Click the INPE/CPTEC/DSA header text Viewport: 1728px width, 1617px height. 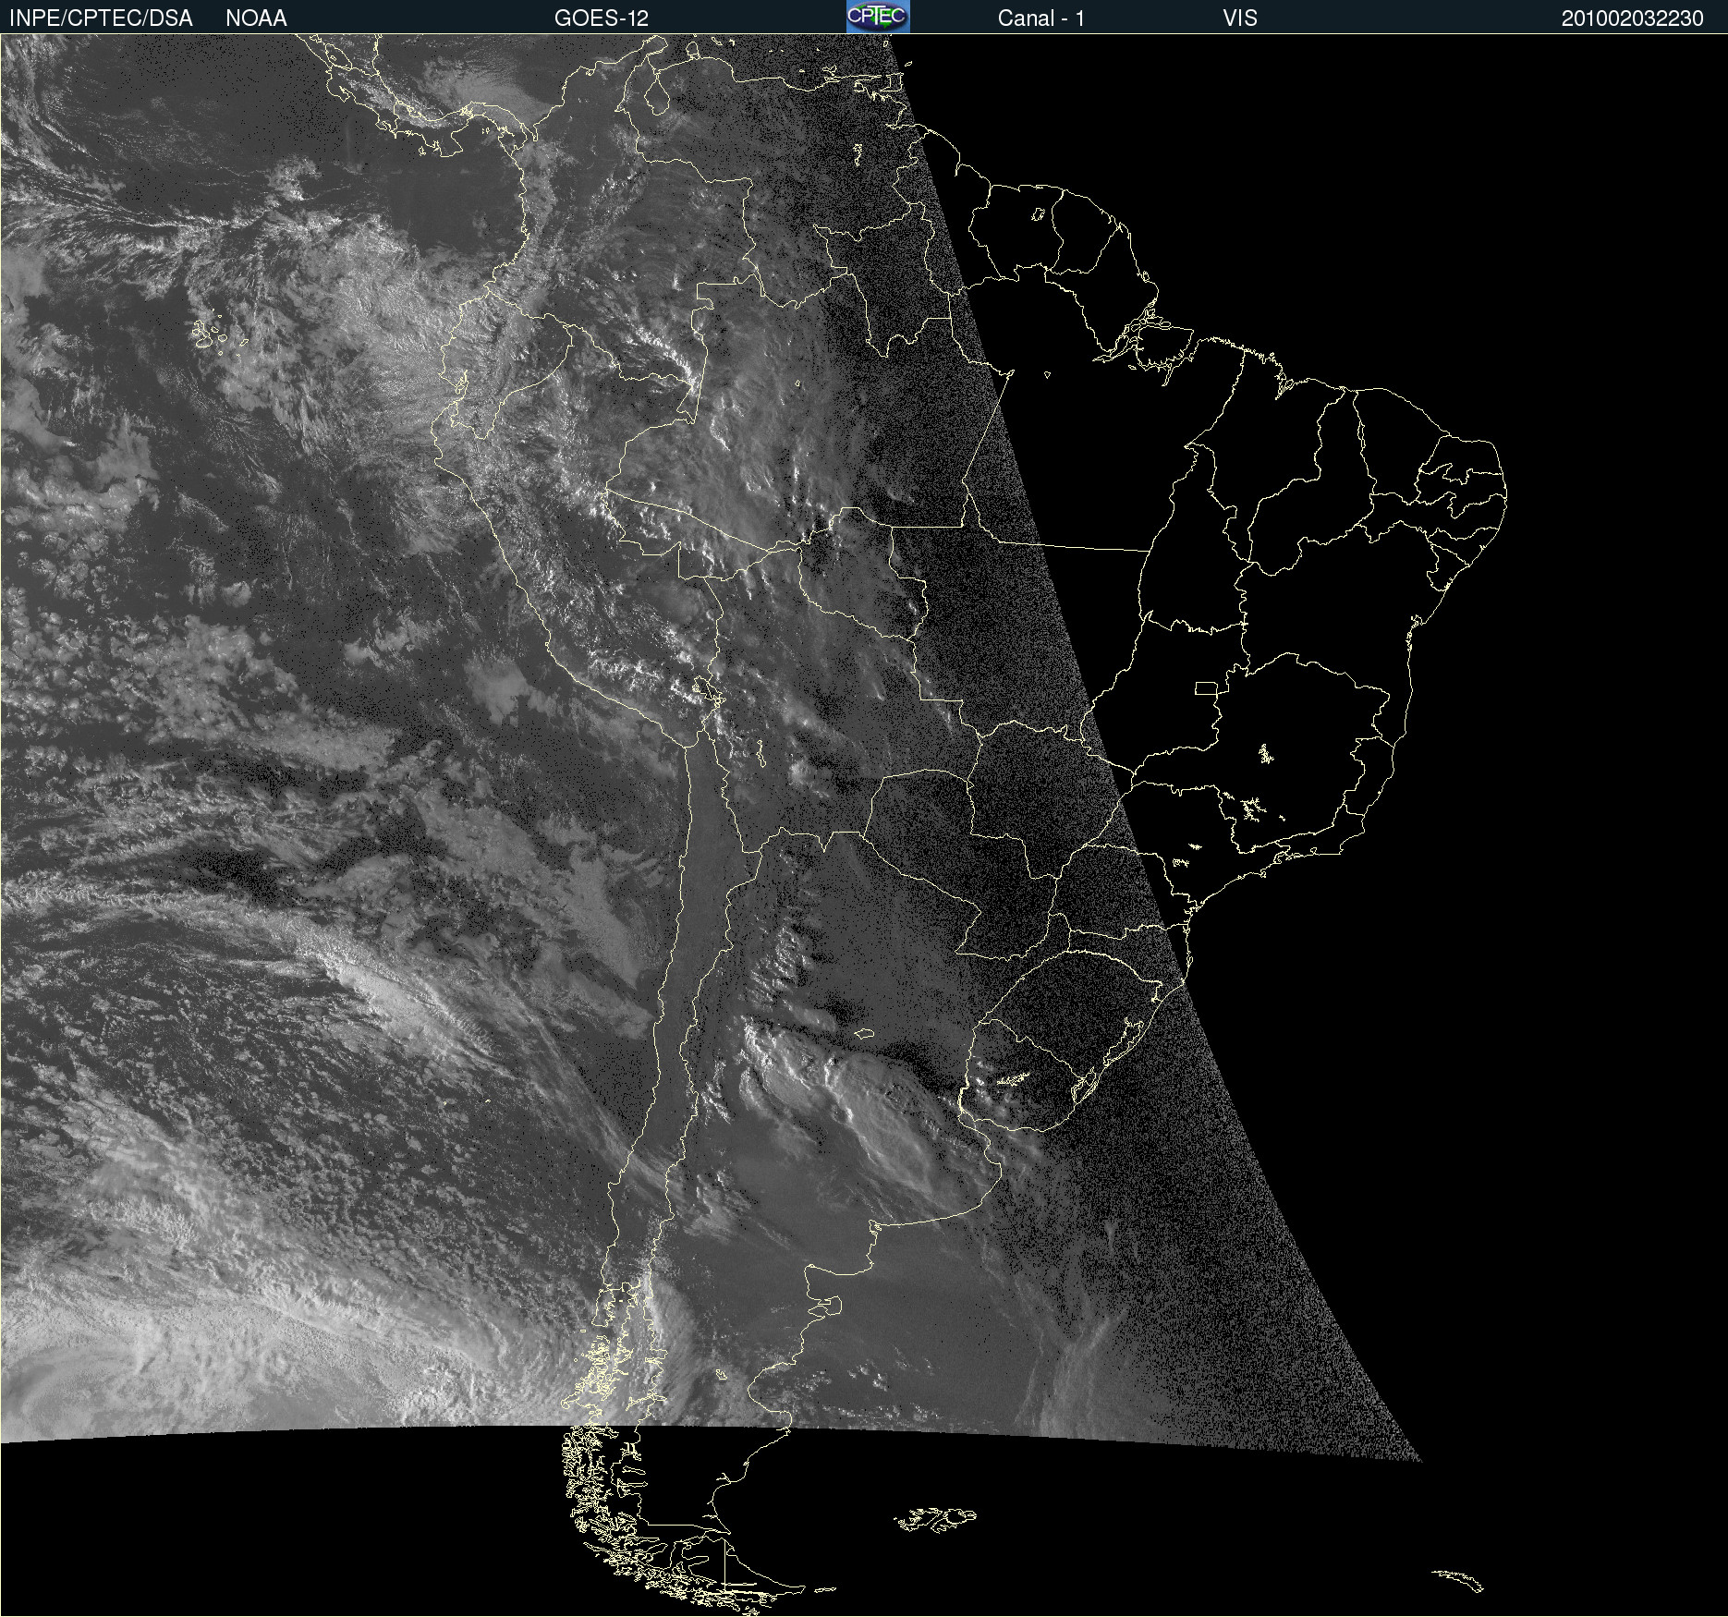coord(101,18)
